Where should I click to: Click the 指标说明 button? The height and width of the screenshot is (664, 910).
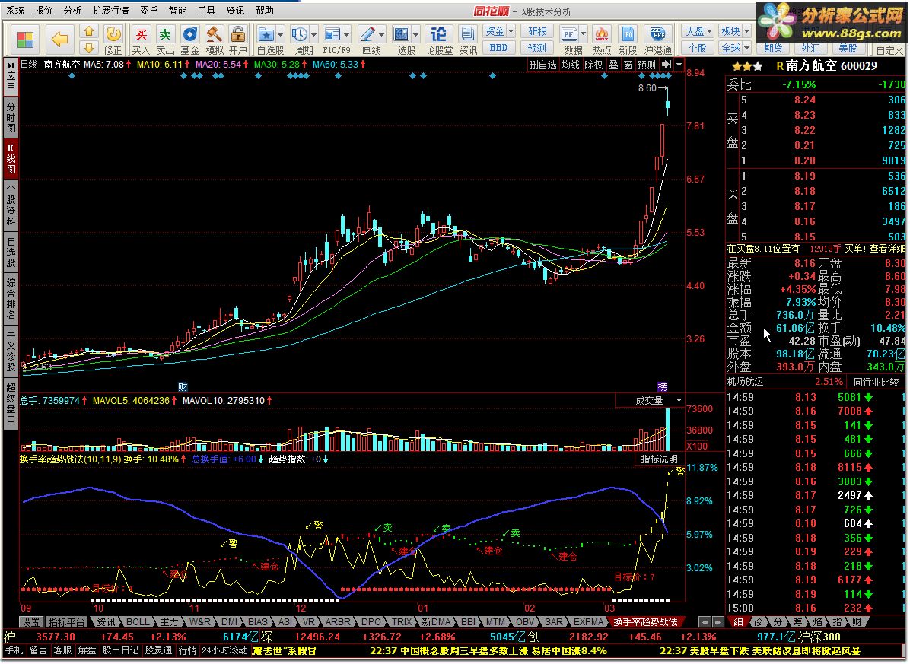click(x=659, y=459)
